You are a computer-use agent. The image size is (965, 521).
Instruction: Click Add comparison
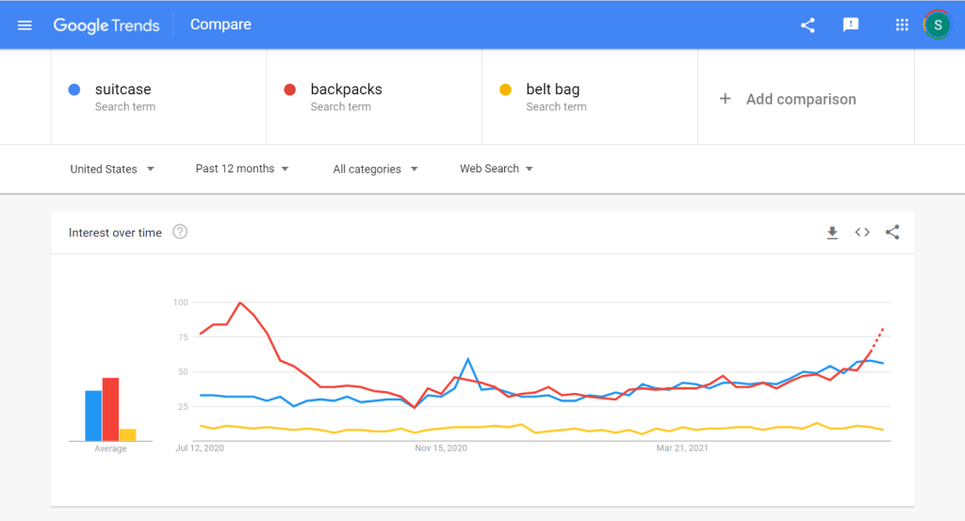801,99
